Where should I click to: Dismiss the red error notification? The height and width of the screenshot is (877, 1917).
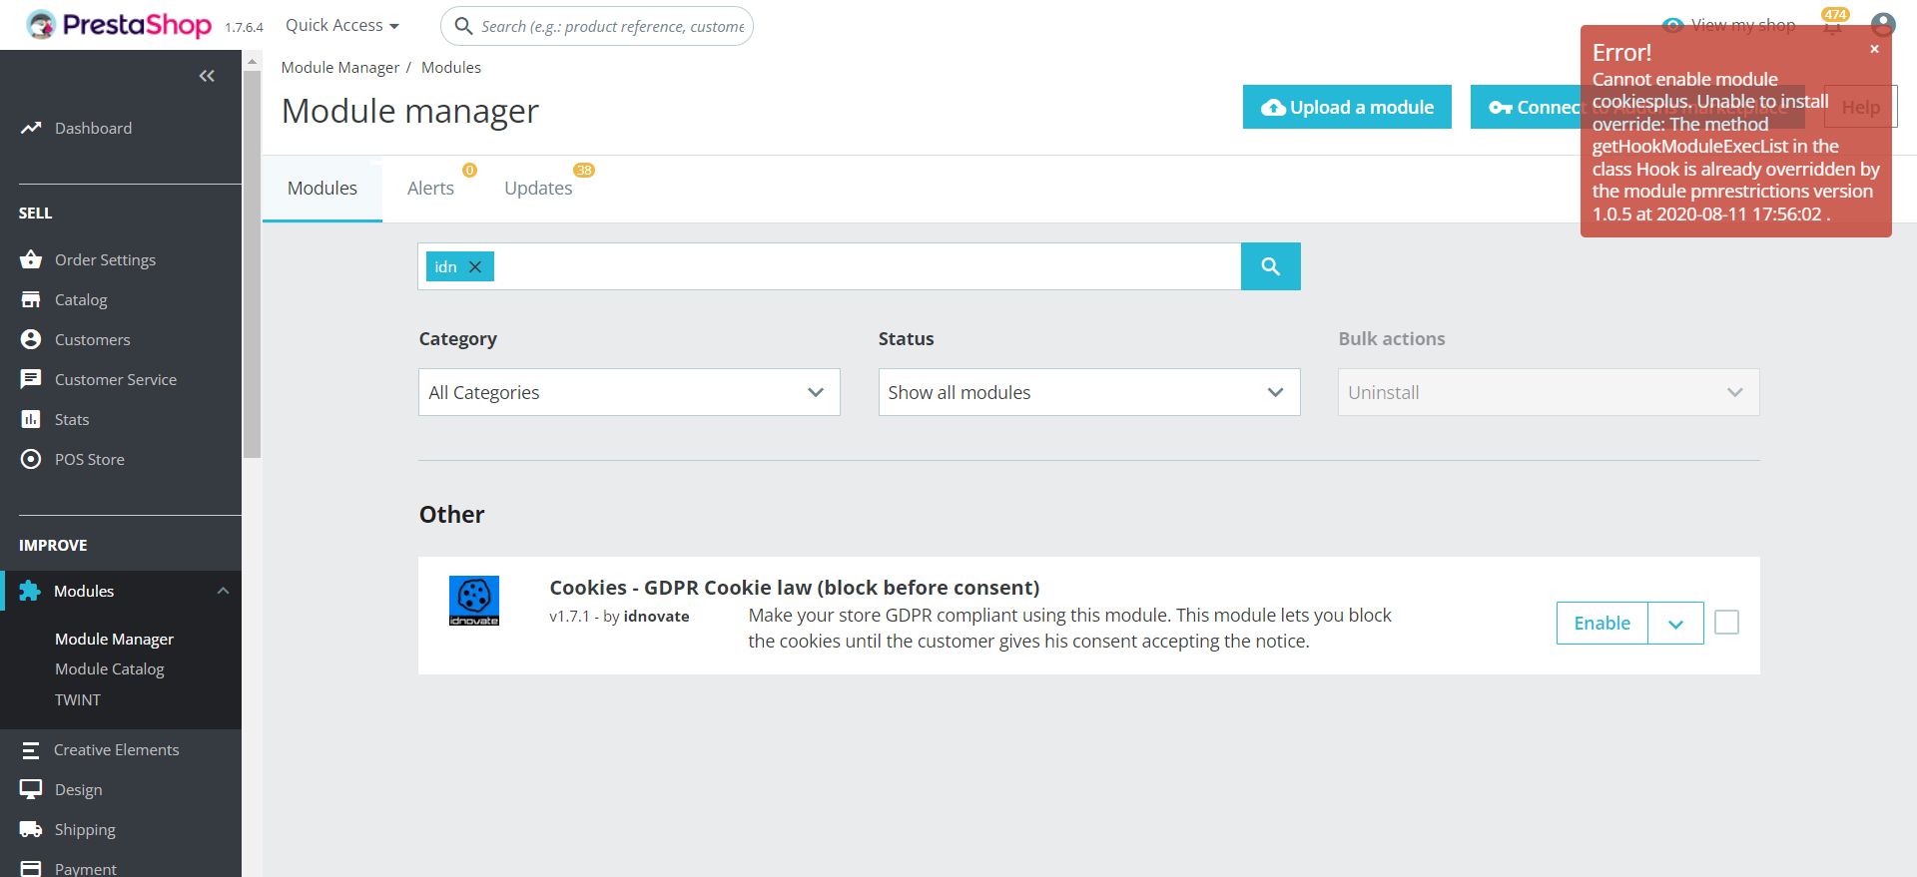coord(1874,49)
